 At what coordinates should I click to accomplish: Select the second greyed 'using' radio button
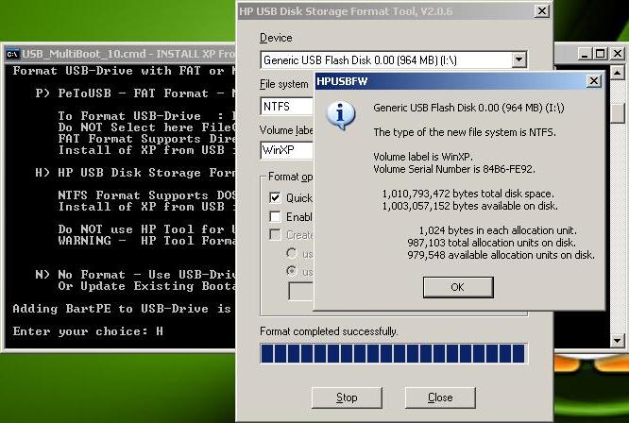pyautogui.click(x=292, y=271)
